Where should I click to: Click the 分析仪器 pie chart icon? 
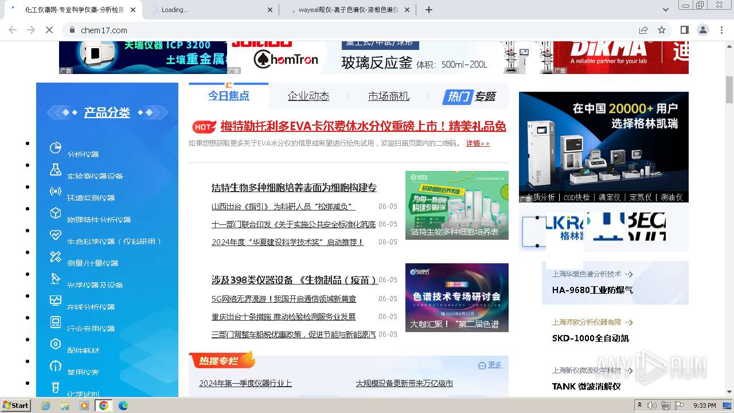click(x=56, y=148)
